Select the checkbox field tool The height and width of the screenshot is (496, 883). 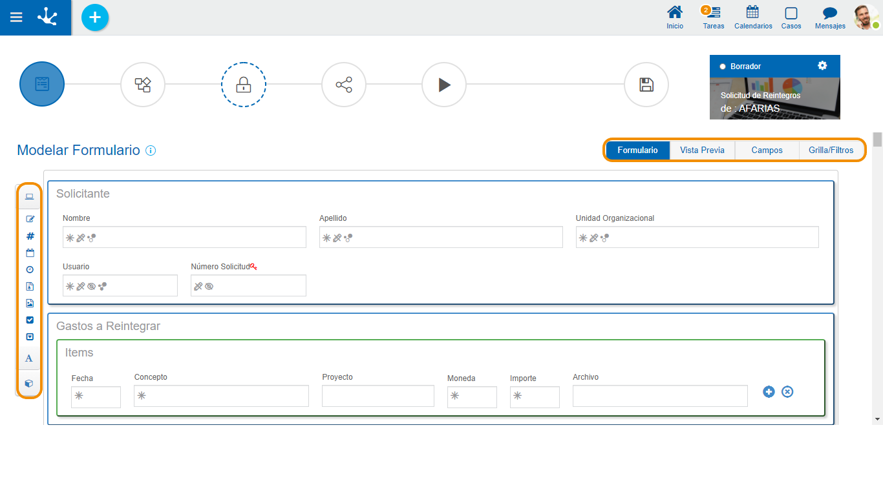(x=30, y=320)
